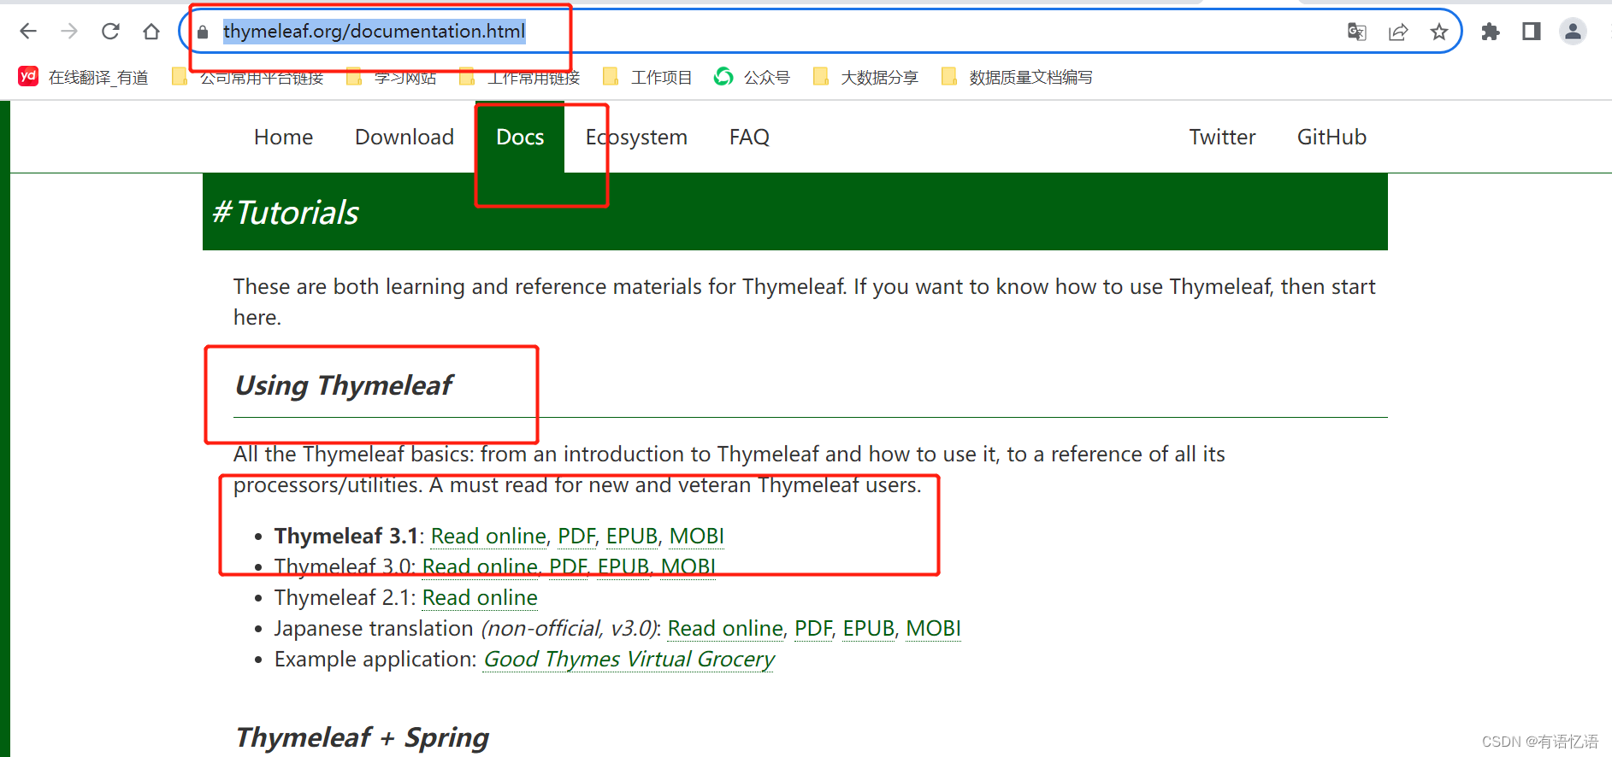Image resolution: width=1612 pixels, height=757 pixels.
Task: Open Good Thymes Virtual Grocery example
Action: (629, 660)
